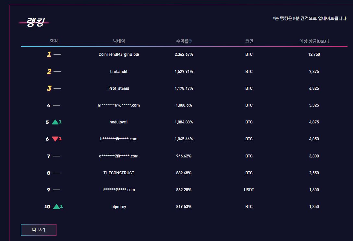
Task: Click THECONSTRUCT in the ranking list
Action: pos(119,173)
